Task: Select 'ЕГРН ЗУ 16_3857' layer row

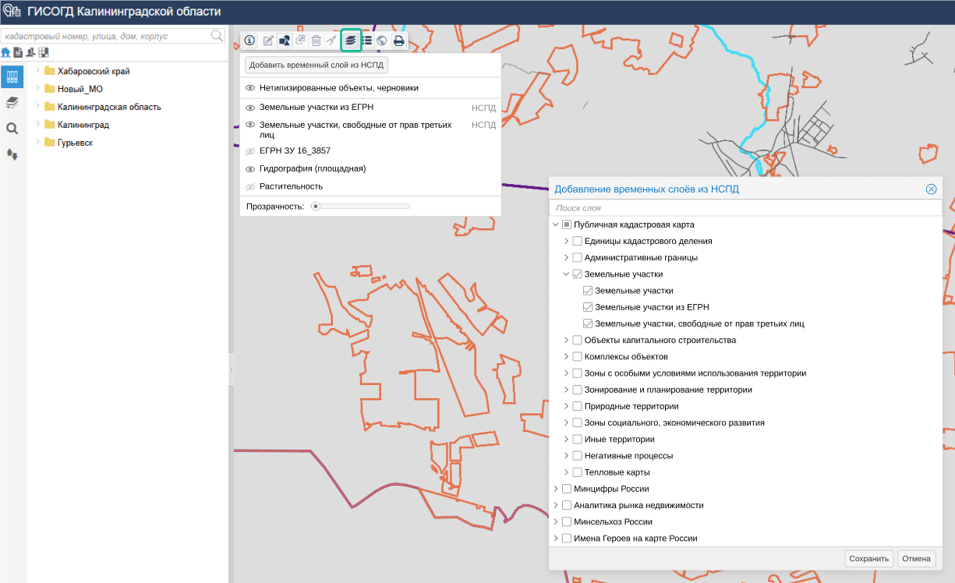Action: click(370, 150)
